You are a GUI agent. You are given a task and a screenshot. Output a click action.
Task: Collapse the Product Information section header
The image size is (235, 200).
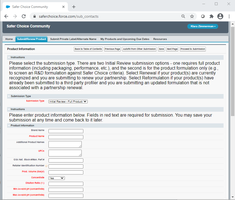[x=9, y=126]
